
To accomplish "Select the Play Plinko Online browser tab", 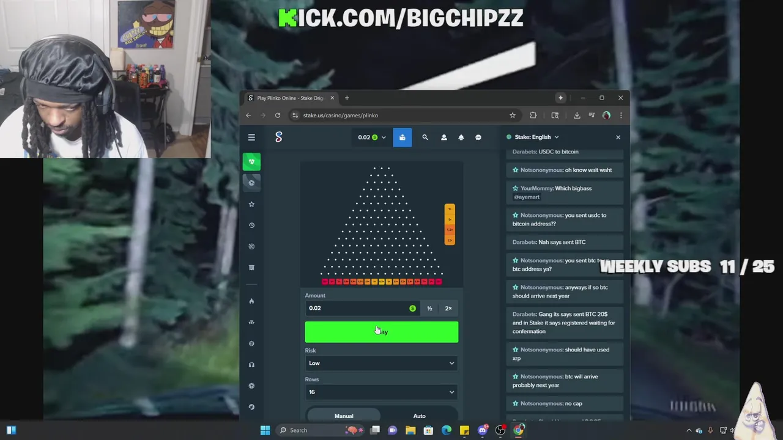I will coord(290,98).
